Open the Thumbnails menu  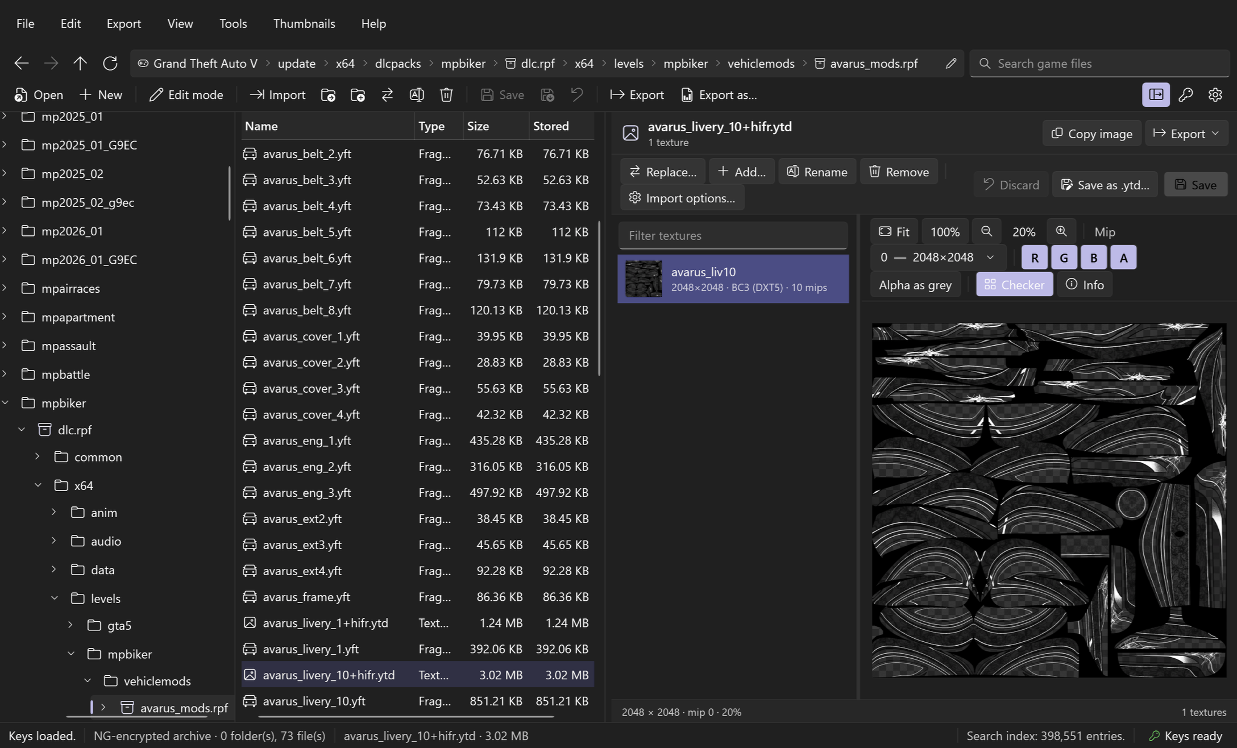coord(304,23)
